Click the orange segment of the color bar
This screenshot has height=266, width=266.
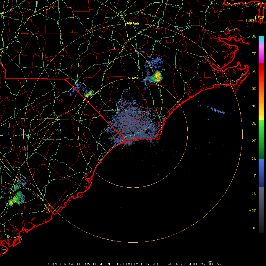coord(261,95)
